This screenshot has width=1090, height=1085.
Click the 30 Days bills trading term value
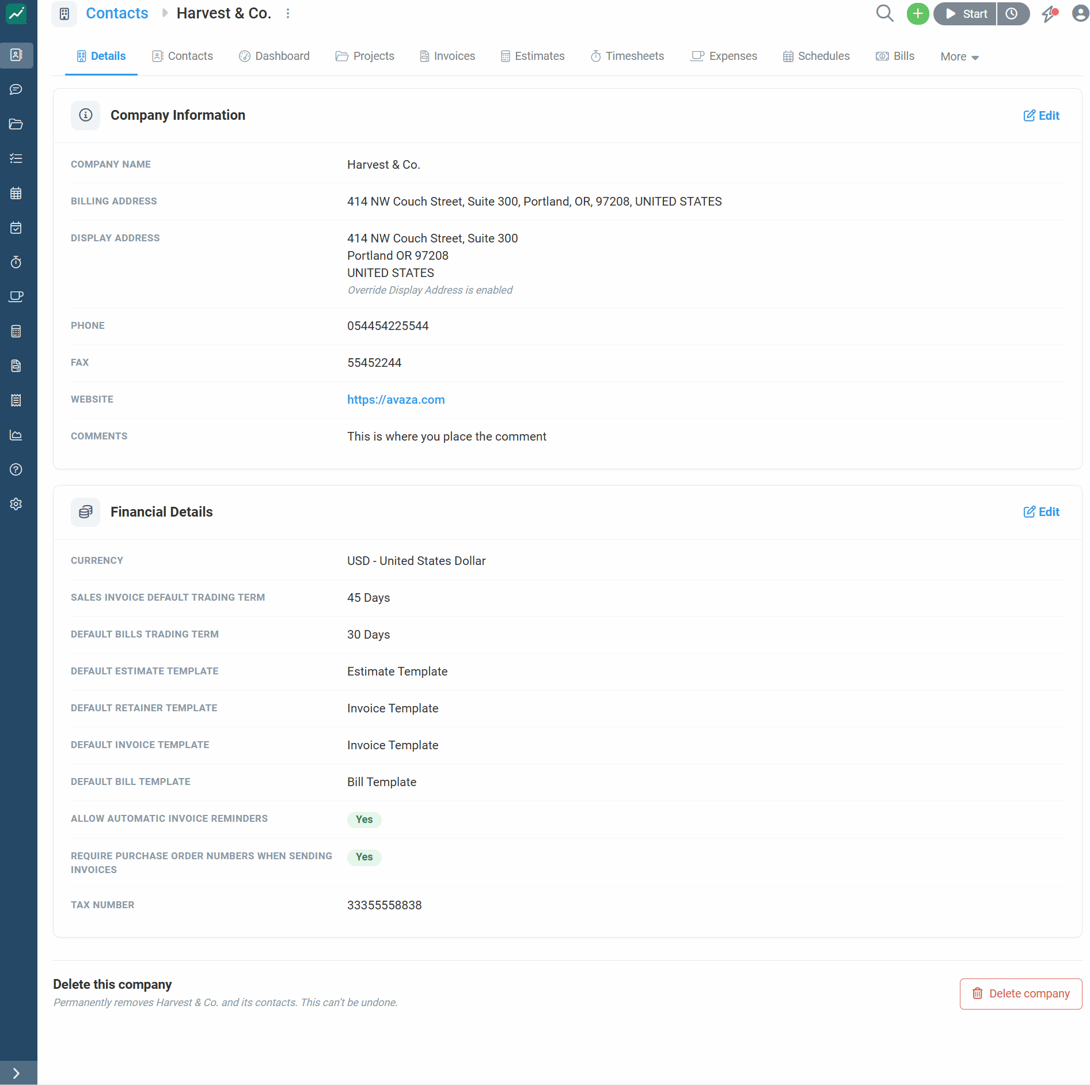coord(369,635)
